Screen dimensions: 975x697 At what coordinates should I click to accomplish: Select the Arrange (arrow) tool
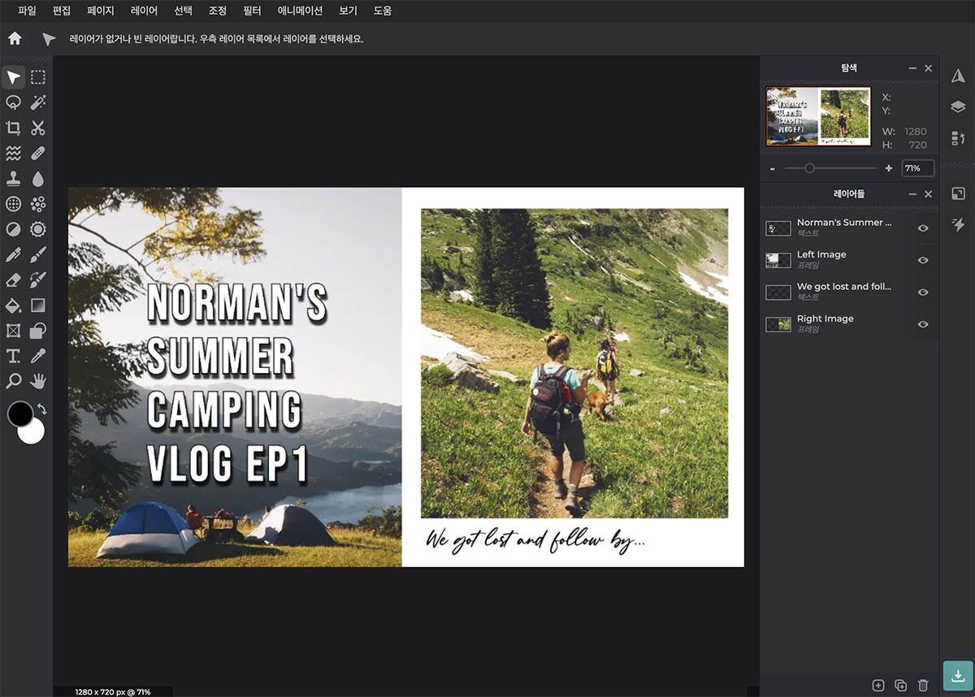(x=13, y=77)
